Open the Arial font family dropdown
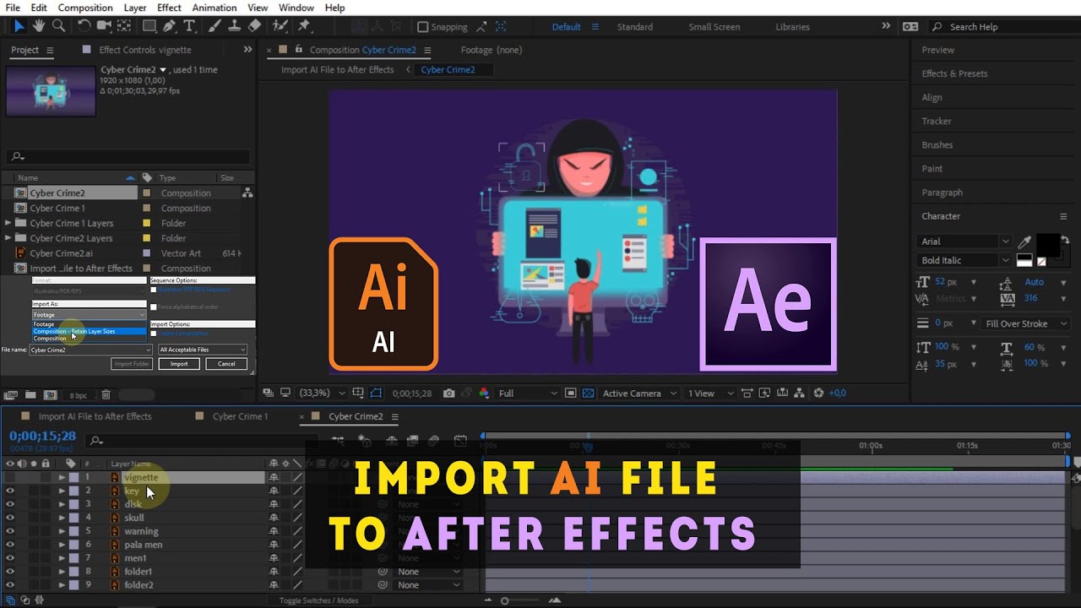 964,242
